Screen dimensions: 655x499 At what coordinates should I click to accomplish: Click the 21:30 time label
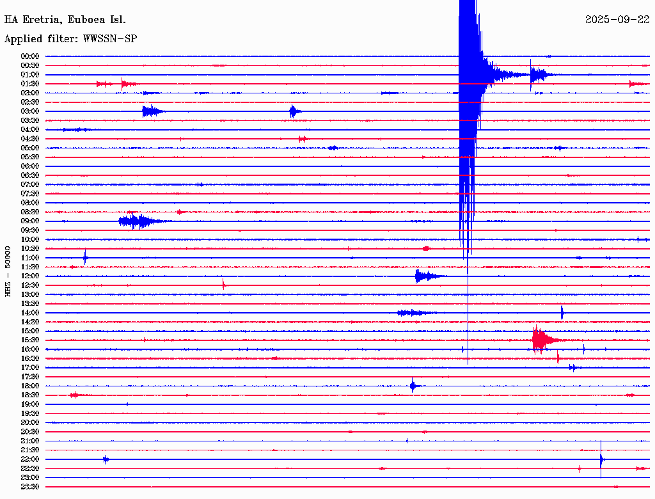(30, 450)
